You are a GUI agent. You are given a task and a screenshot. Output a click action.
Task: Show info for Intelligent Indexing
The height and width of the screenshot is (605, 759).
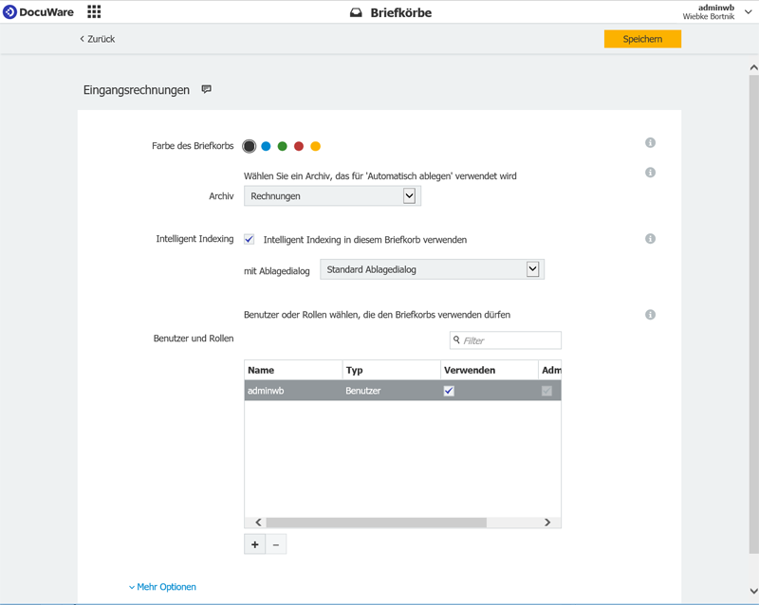pos(650,239)
